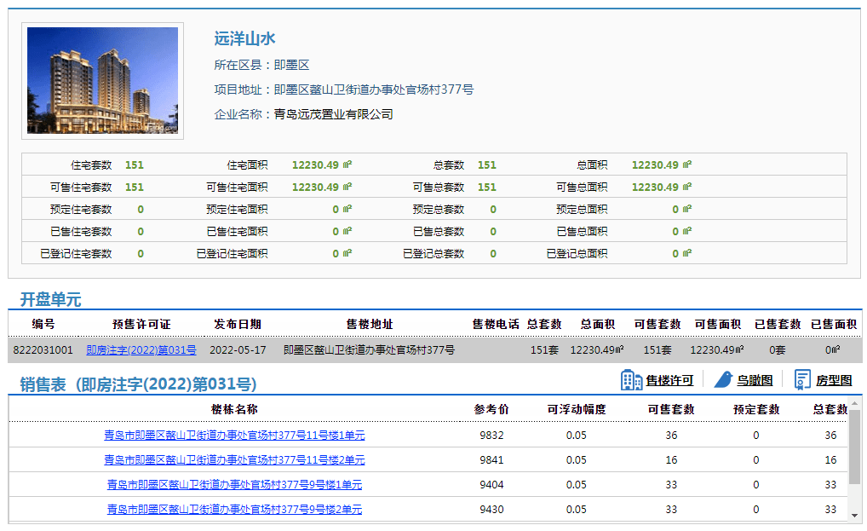Open the 鸟瞰图 link

click(755, 380)
